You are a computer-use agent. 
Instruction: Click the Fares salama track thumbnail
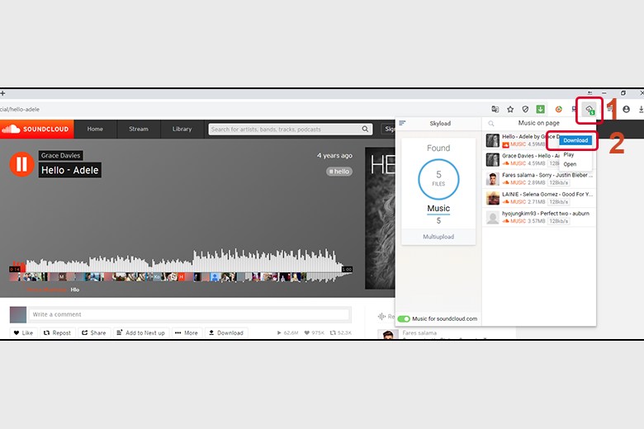492,179
